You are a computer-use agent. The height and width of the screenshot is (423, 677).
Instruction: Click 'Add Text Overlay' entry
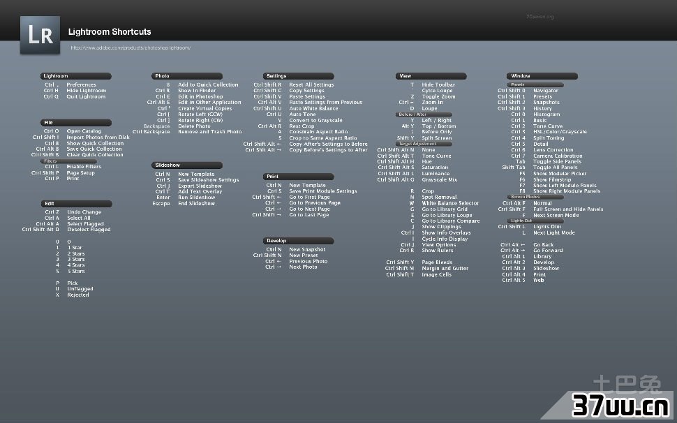[x=200, y=191]
